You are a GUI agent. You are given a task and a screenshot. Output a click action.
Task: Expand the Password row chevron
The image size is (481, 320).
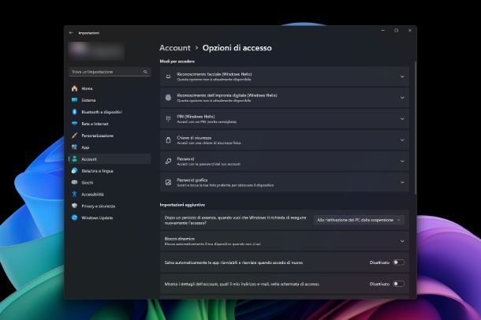pos(402,161)
